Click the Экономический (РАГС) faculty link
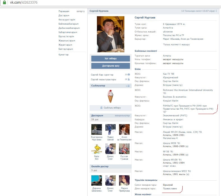The width and height of the screenshot is (221, 196). pos(175,115)
